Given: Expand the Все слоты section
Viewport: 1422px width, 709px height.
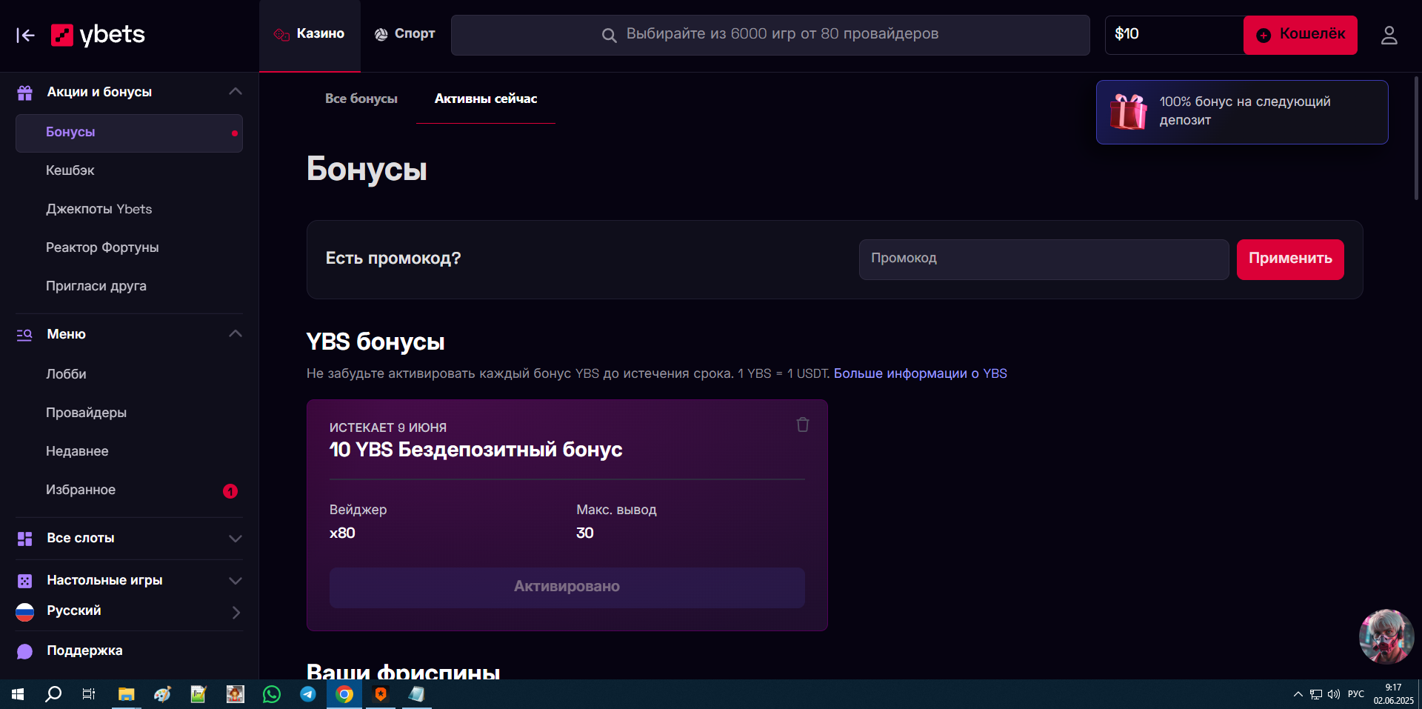Looking at the screenshot, I should click(236, 539).
